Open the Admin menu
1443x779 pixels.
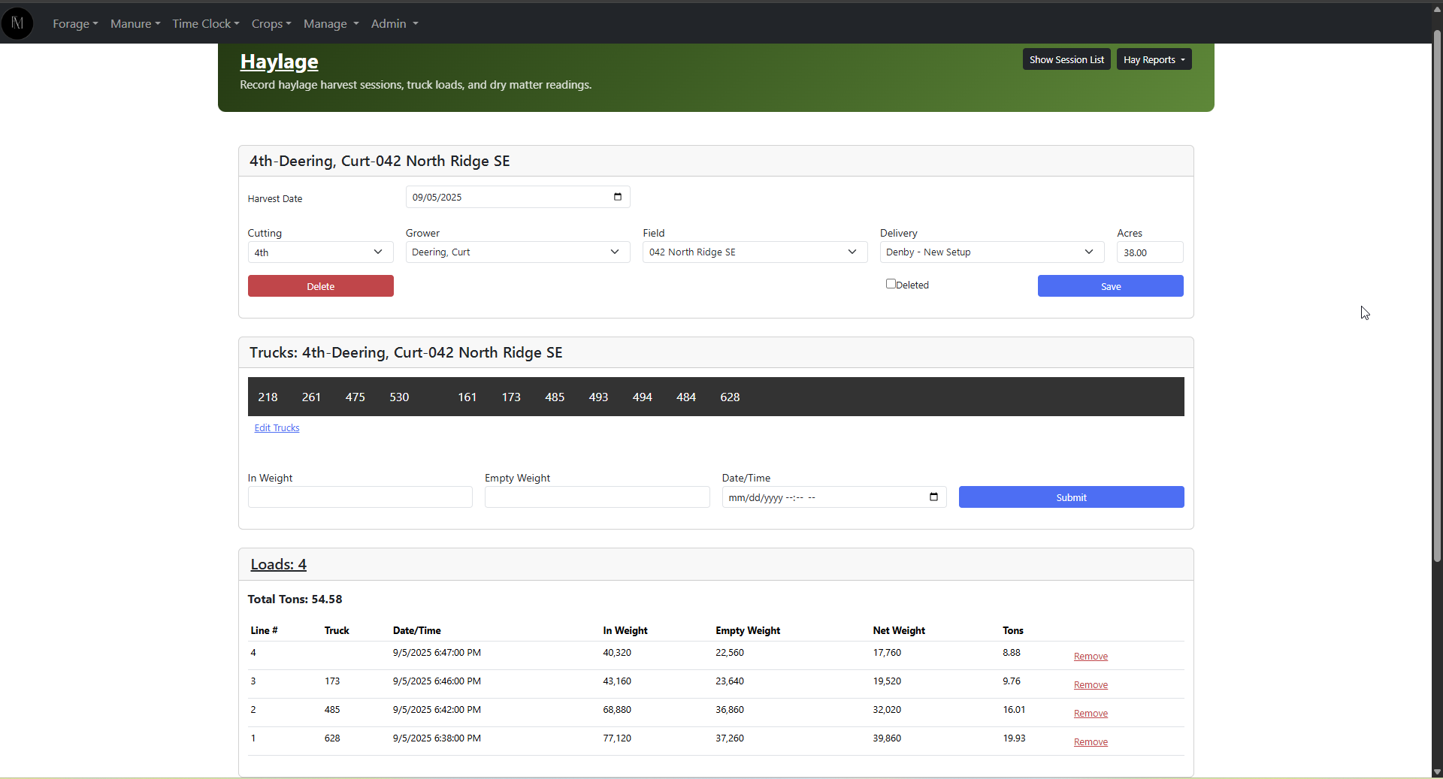394,24
